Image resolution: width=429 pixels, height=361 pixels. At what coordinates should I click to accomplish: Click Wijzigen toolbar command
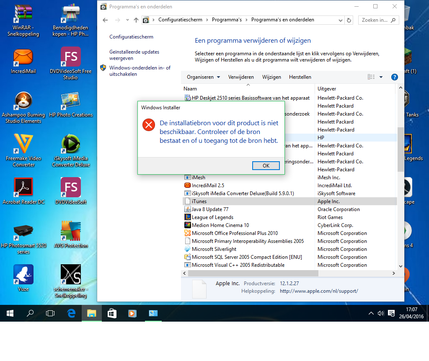[x=271, y=77]
